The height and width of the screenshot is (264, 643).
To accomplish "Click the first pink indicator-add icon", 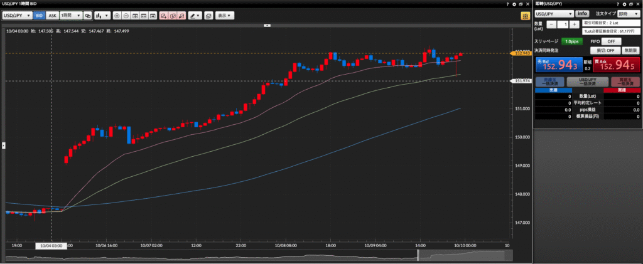I will (x=163, y=14).
